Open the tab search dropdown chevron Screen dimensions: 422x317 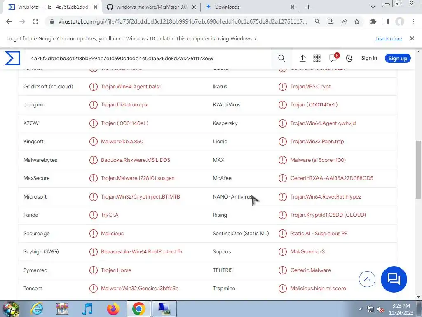(373, 7)
